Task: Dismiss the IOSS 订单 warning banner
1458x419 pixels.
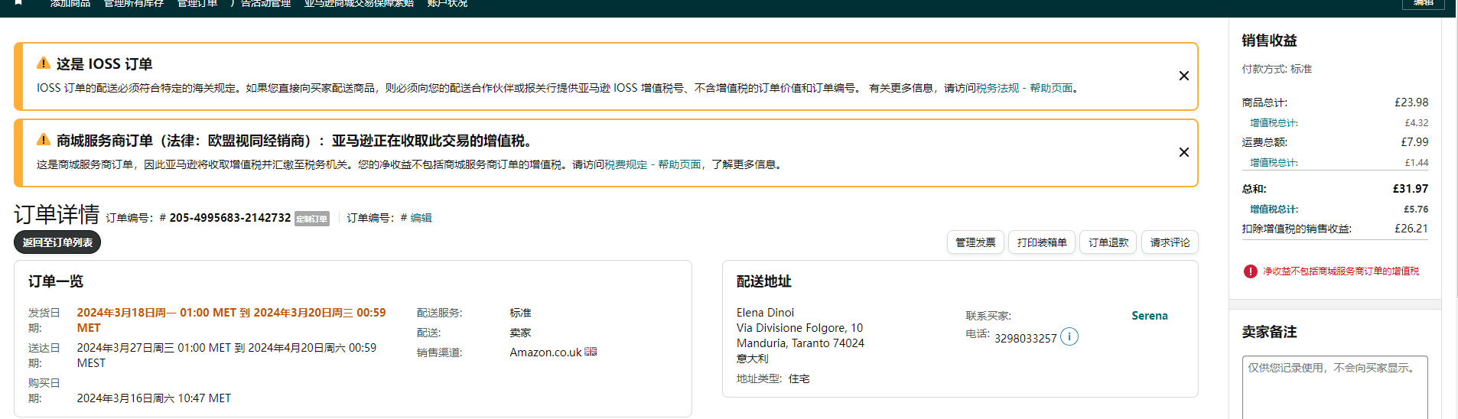Action: [x=1183, y=76]
